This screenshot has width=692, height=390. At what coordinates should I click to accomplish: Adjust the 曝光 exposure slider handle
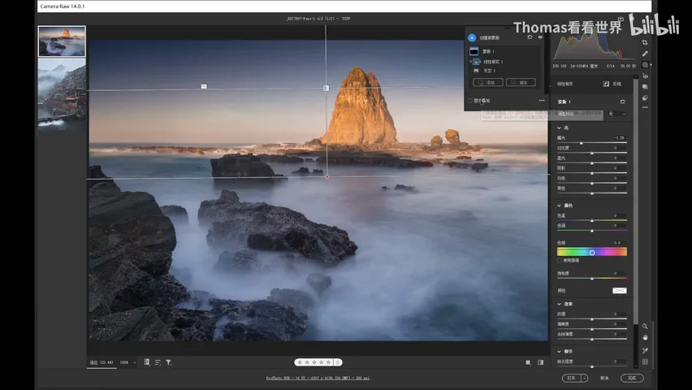[582, 143]
